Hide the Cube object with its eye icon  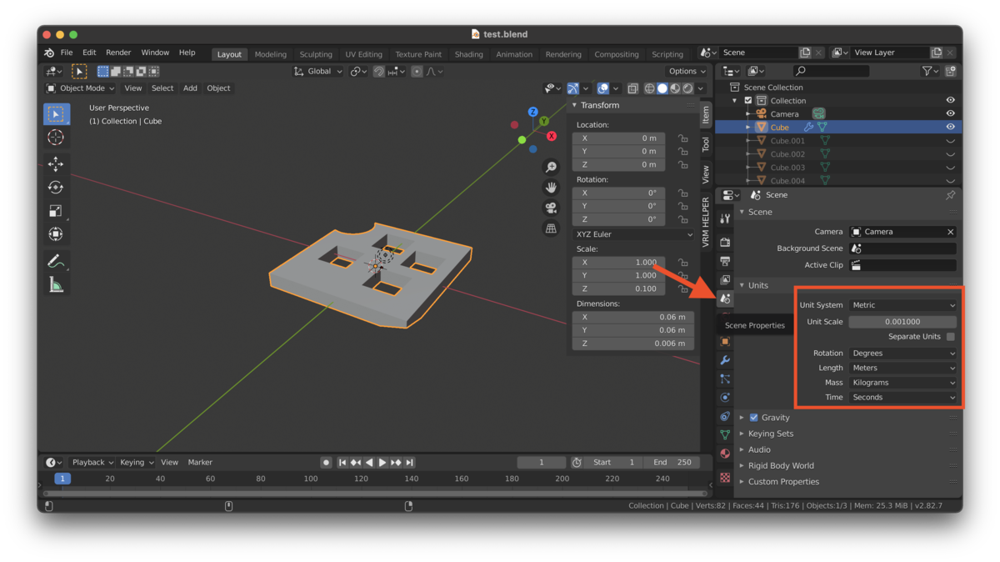coord(950,128)
